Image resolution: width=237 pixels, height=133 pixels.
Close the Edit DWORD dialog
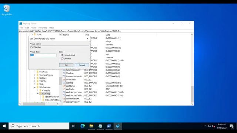click(x=88, y=38)
